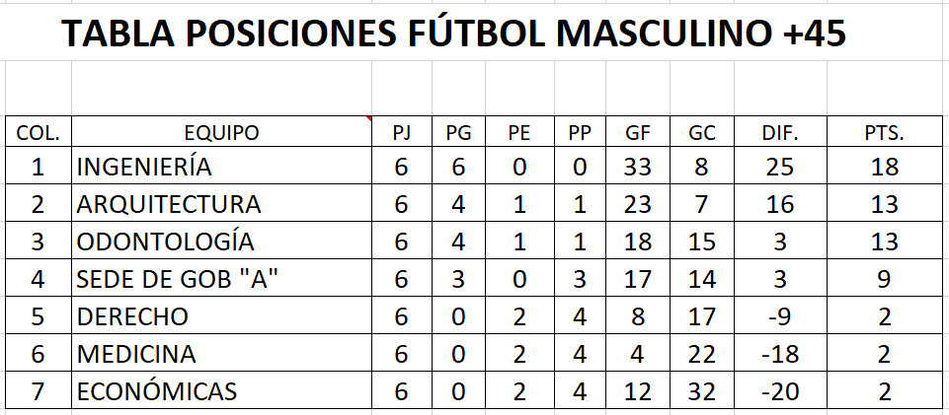Select the GF value 33 cell
The width and height of the screenshot is (949, 415).
pos(637,166)
